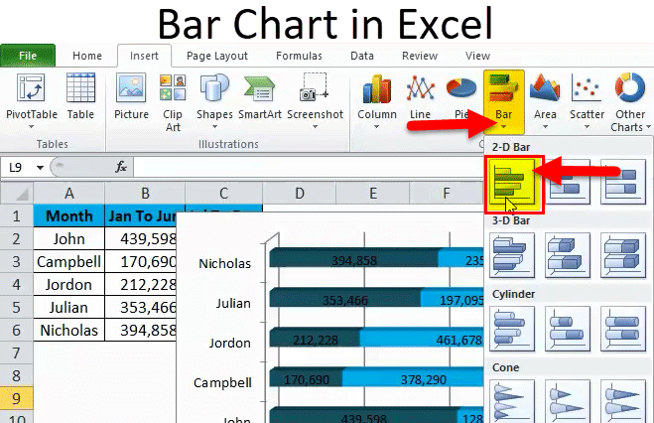
Task: Open Clip Art
Action: click(x=173, y=103)
